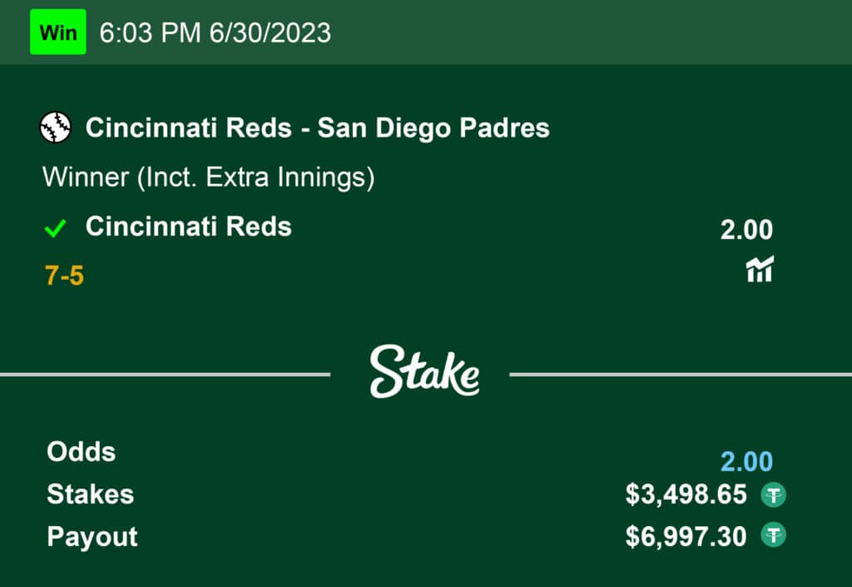This screenshot has height=587, width=852.
Task: Open the Cincinnati Reds - San Diego Padres match
Action: click(x=317, y=128)
